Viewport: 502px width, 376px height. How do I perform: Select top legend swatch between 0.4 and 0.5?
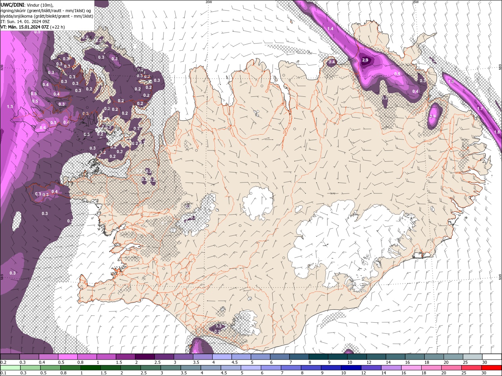(48, 357)
